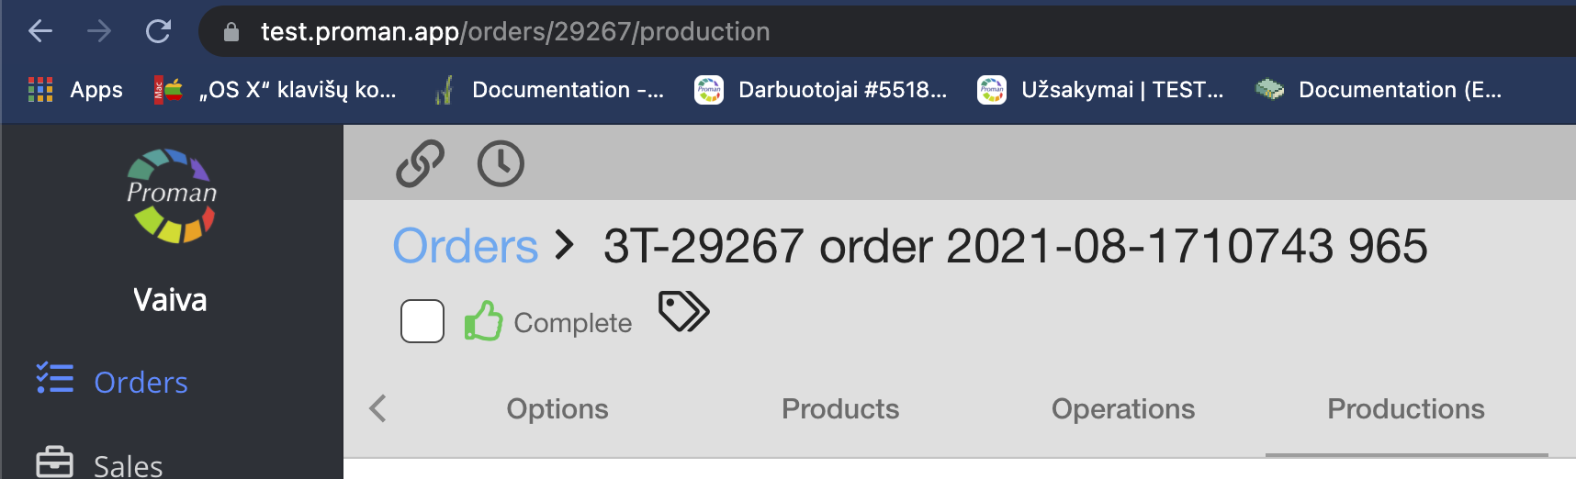Tick the checkbox beside Complete

[x=422, y=321]
